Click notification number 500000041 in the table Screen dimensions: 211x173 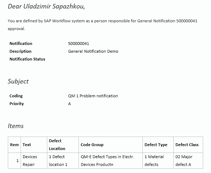(x=79, y=44)
